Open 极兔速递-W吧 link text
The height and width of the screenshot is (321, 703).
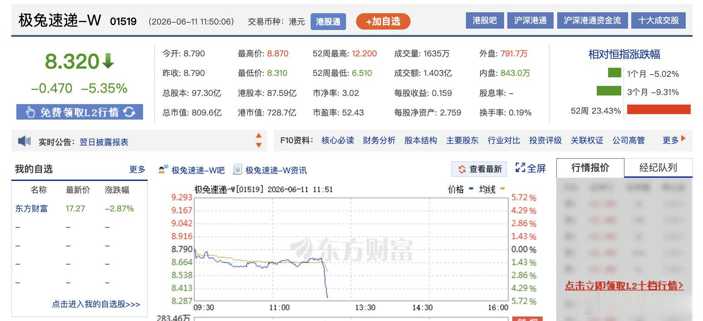[198, 170]
